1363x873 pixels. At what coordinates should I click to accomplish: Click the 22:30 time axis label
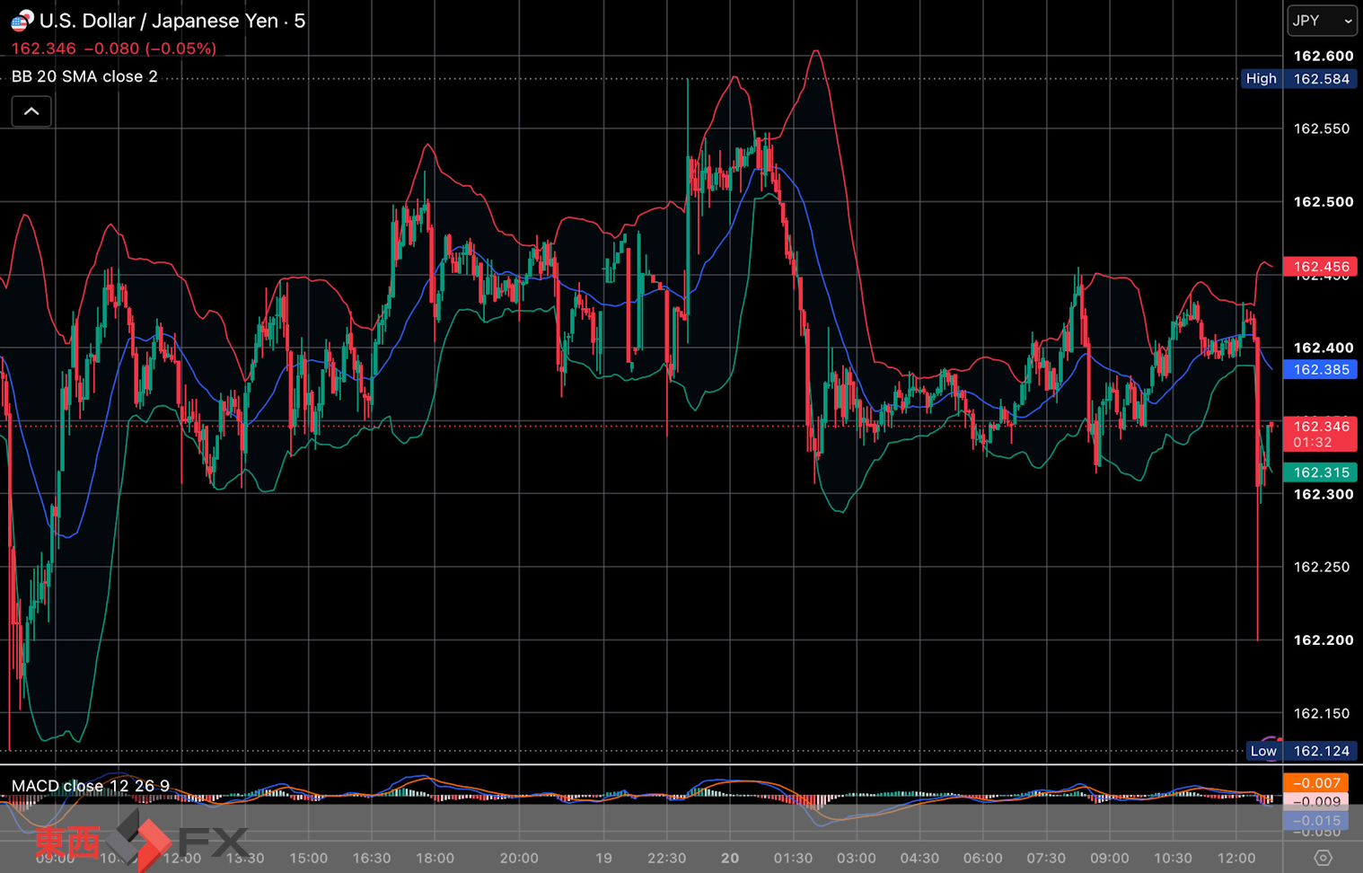[x=666, y=858]
